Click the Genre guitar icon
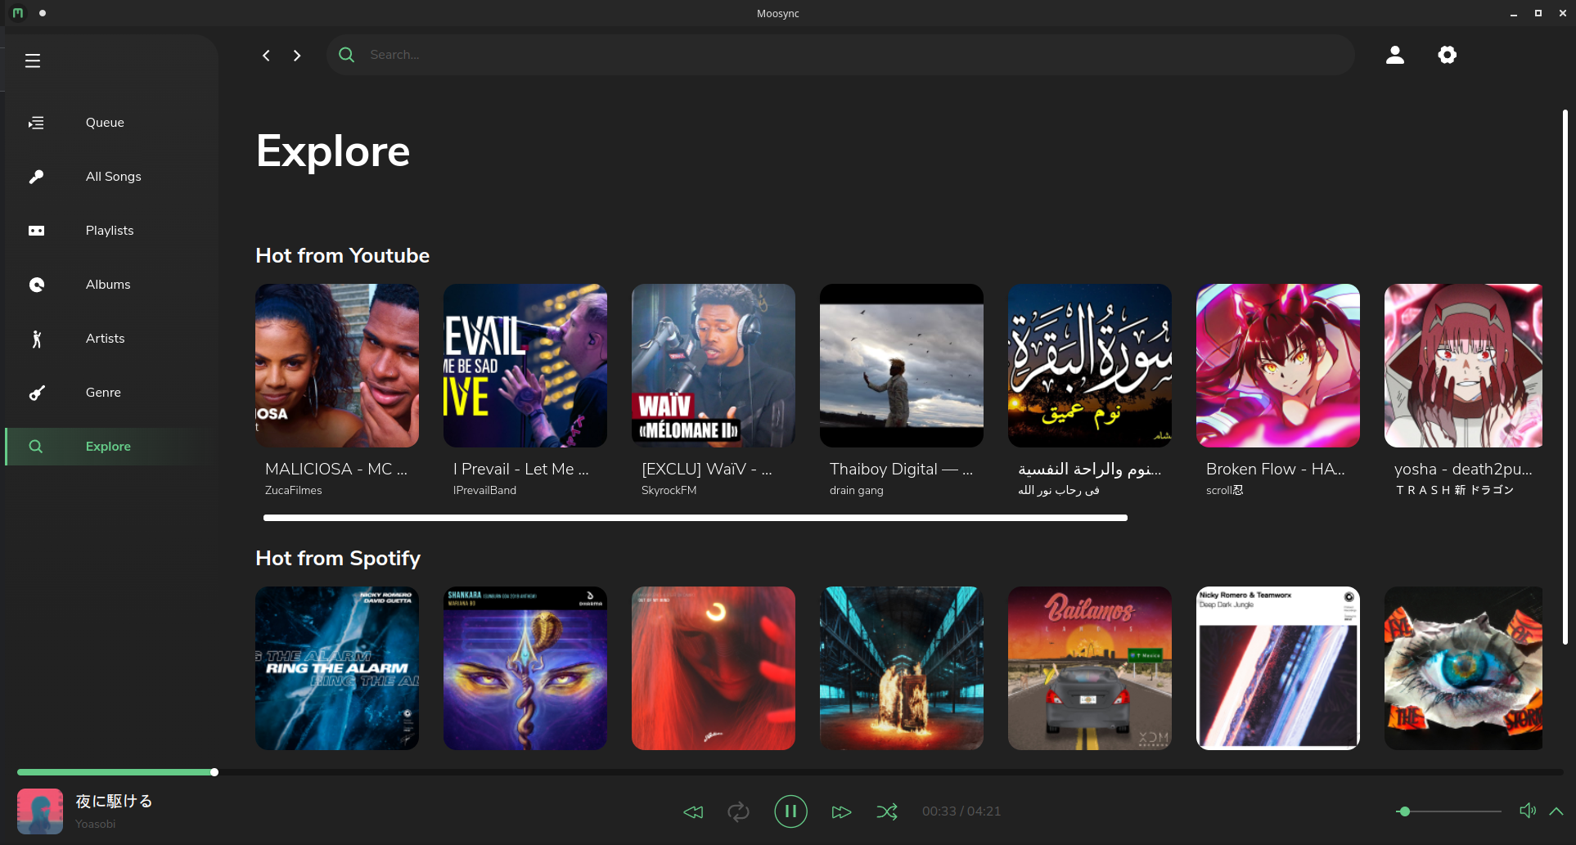The image size is (1576, 845). [36, 393]
